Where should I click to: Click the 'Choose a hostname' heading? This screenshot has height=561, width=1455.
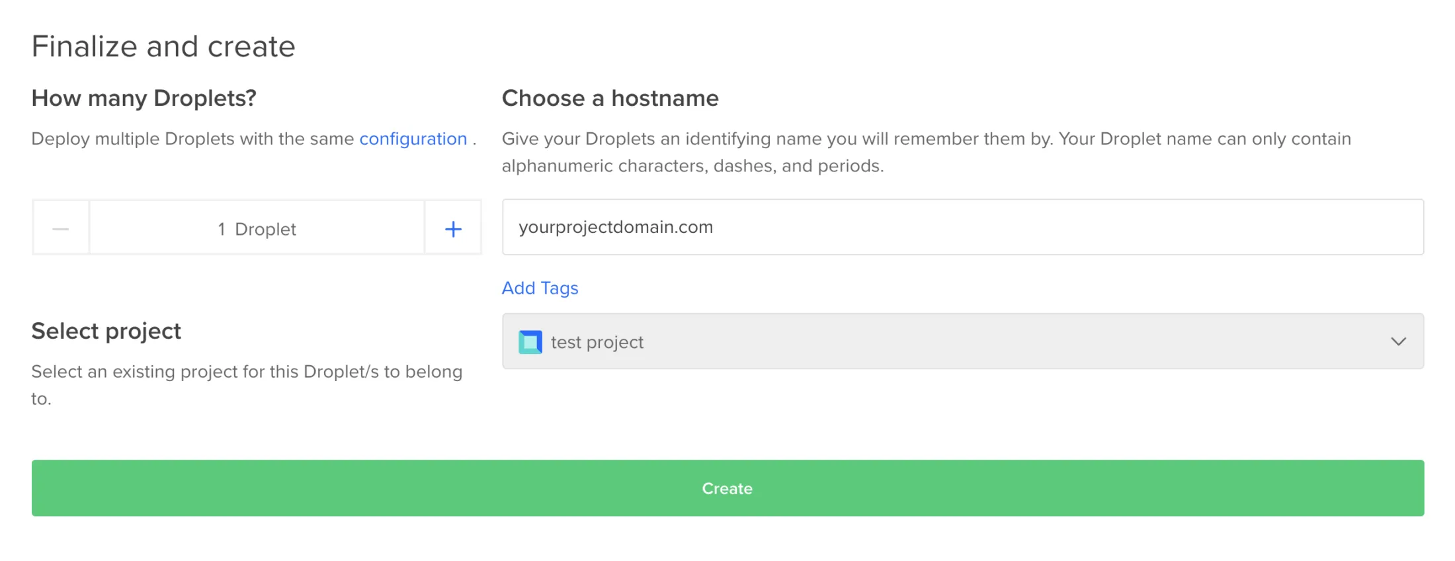click(610, 98)
